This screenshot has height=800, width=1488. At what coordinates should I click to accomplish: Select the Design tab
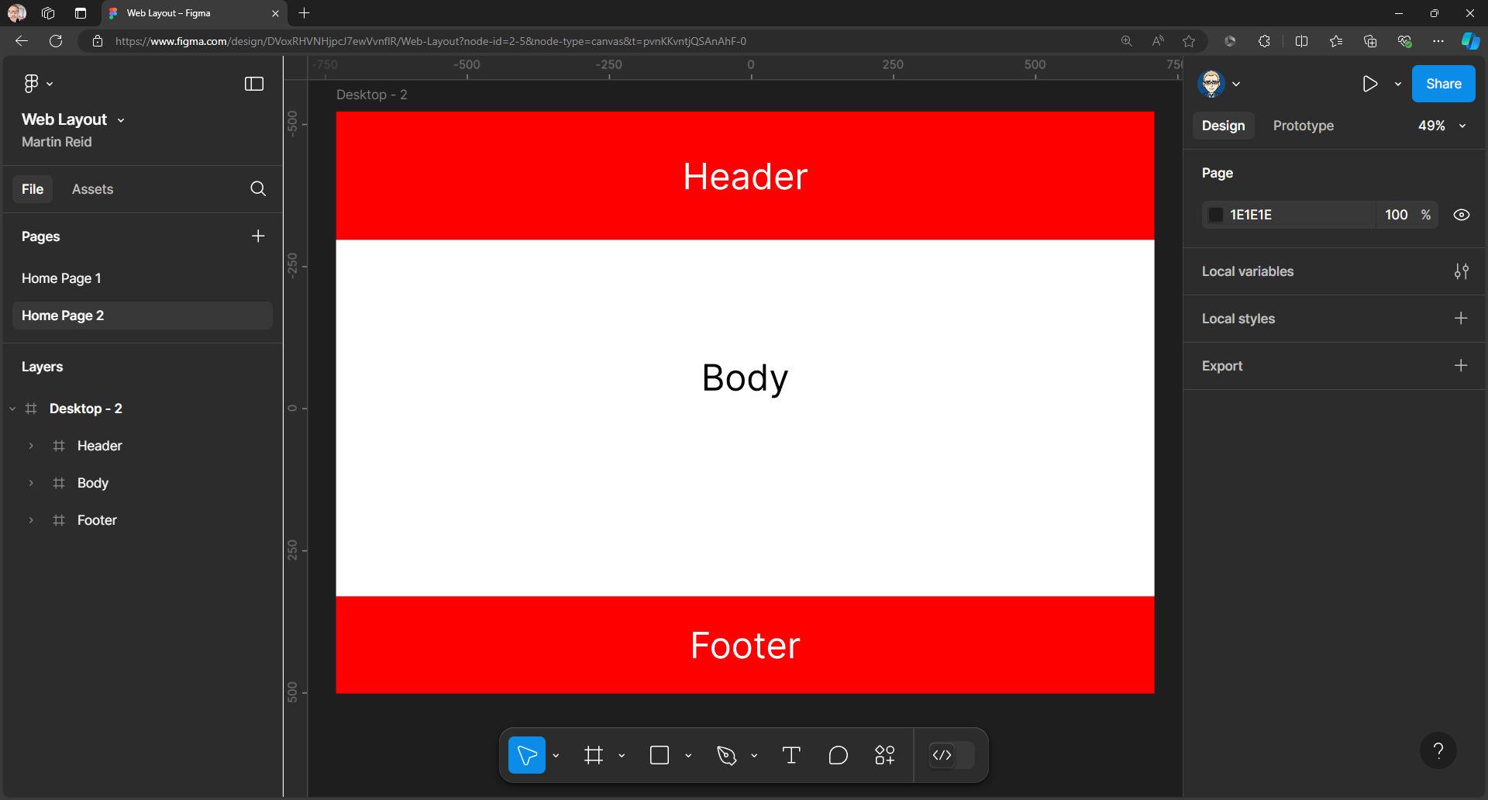pyautogui.click(x=1223, y=126)
